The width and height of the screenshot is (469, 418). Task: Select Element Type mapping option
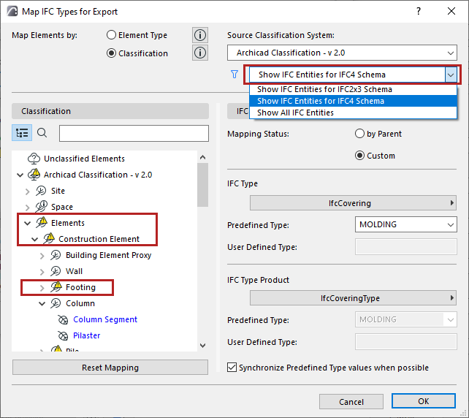[111, 35]
